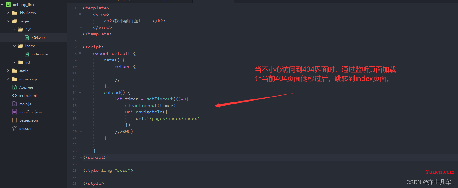Viewport: 458px width, 188px height.
Task: Open the 404.vue file
Action: click(38, 38)
